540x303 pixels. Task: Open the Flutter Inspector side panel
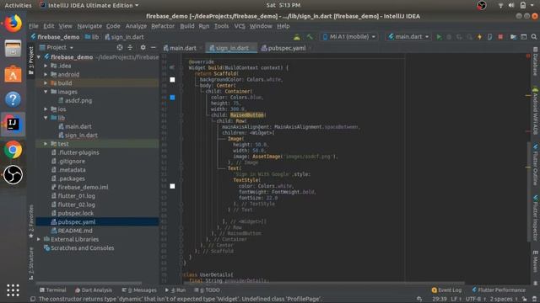point(535,218)
